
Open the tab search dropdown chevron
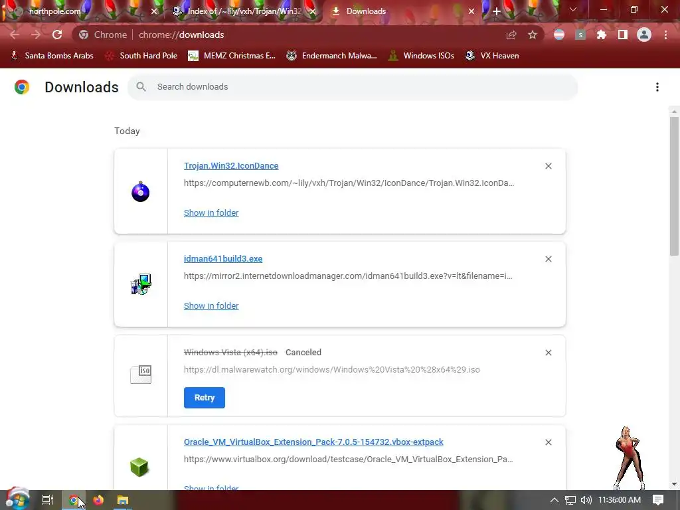tap(573, 9)
